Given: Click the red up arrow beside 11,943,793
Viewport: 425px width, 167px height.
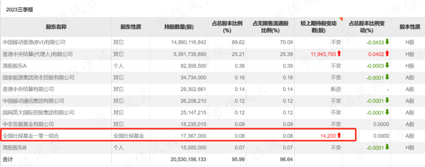Looking at the screenshot, I should click(339, 54).
